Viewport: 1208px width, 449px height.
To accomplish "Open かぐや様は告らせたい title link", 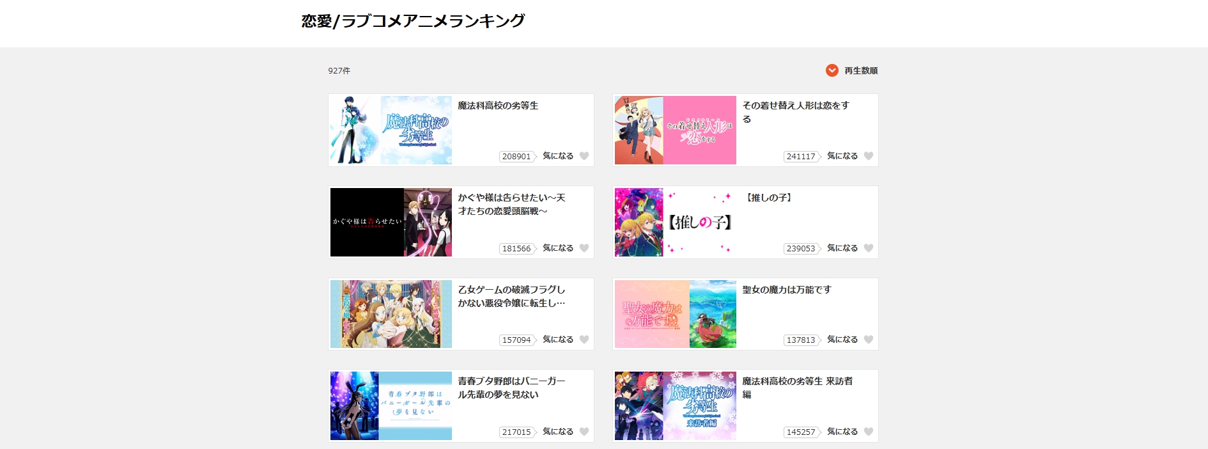I will 511,204.
